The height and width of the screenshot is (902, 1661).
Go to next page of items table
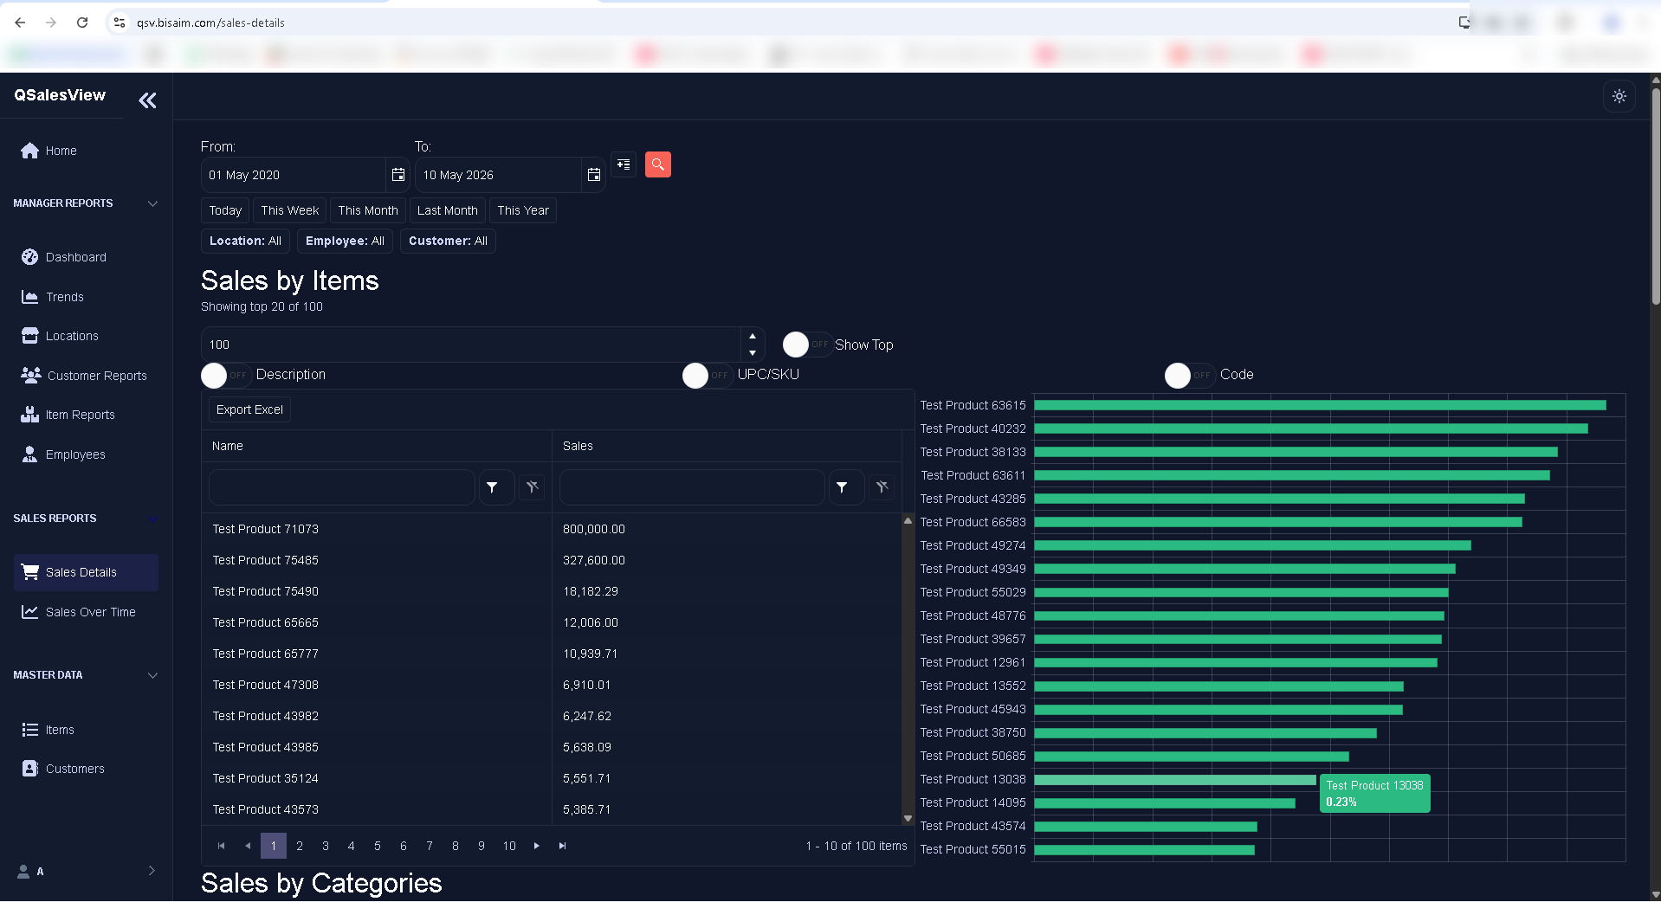(537, 846)
